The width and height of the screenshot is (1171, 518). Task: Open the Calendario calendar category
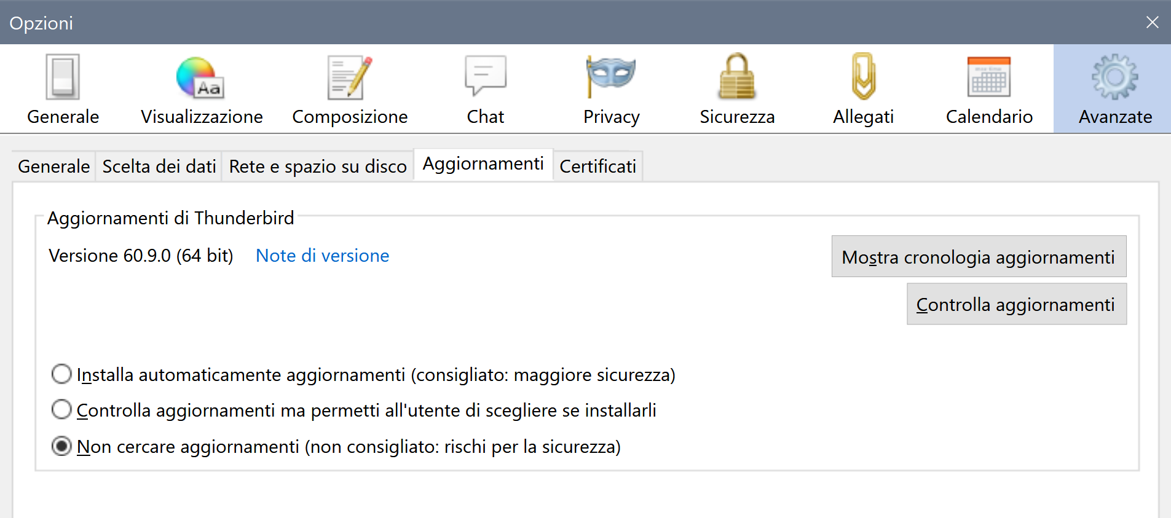(x=989, y=89)
